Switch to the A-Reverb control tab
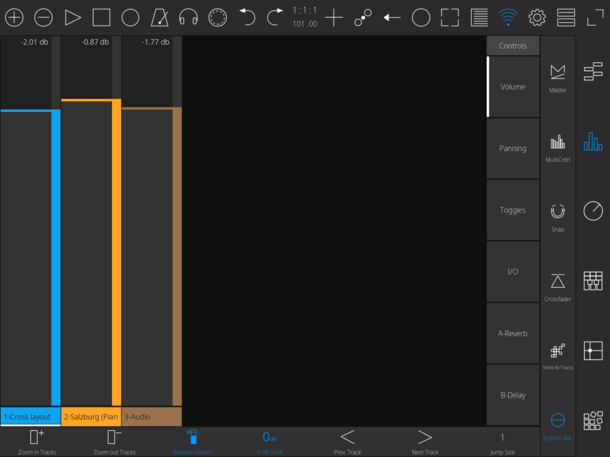Screen dimensions: 610x457 (513, 333)
